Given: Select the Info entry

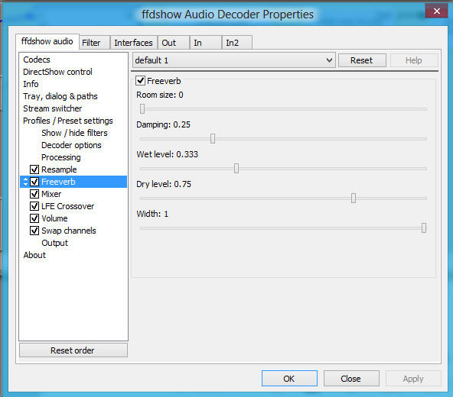Looking at the screenshot, I should click(x=31, y=84).
